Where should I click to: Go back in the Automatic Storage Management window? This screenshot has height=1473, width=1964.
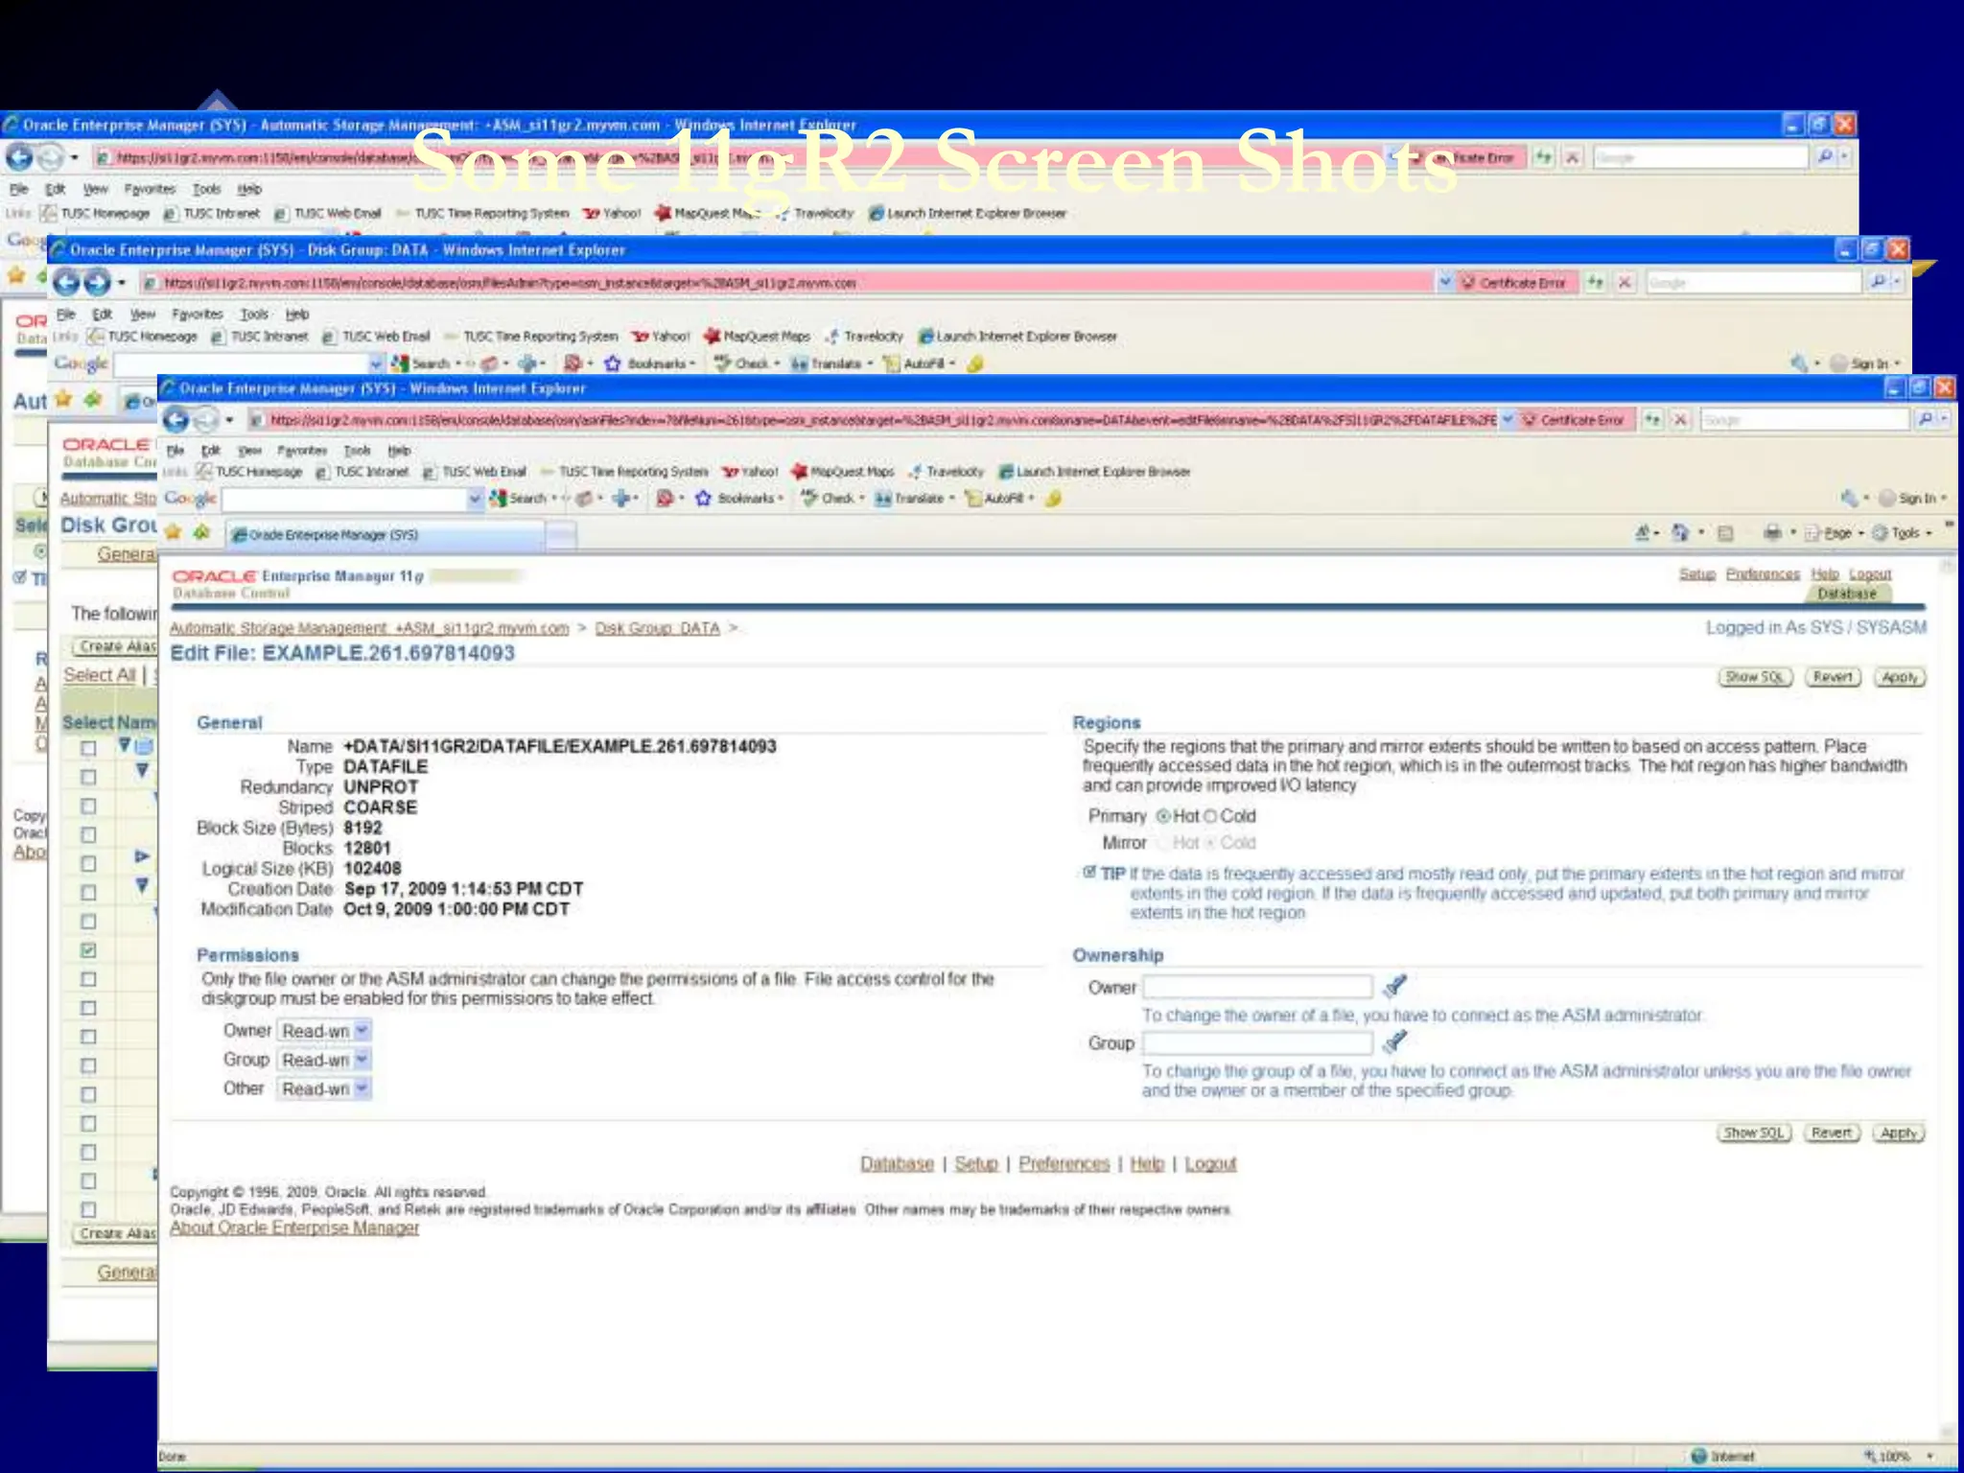(x=19, y=156)
